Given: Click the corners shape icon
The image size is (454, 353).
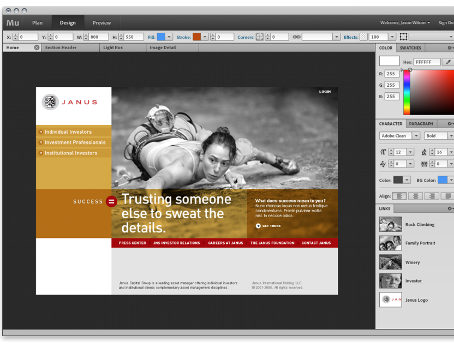Looking at the screenshot, I should (x=260, y=37).
